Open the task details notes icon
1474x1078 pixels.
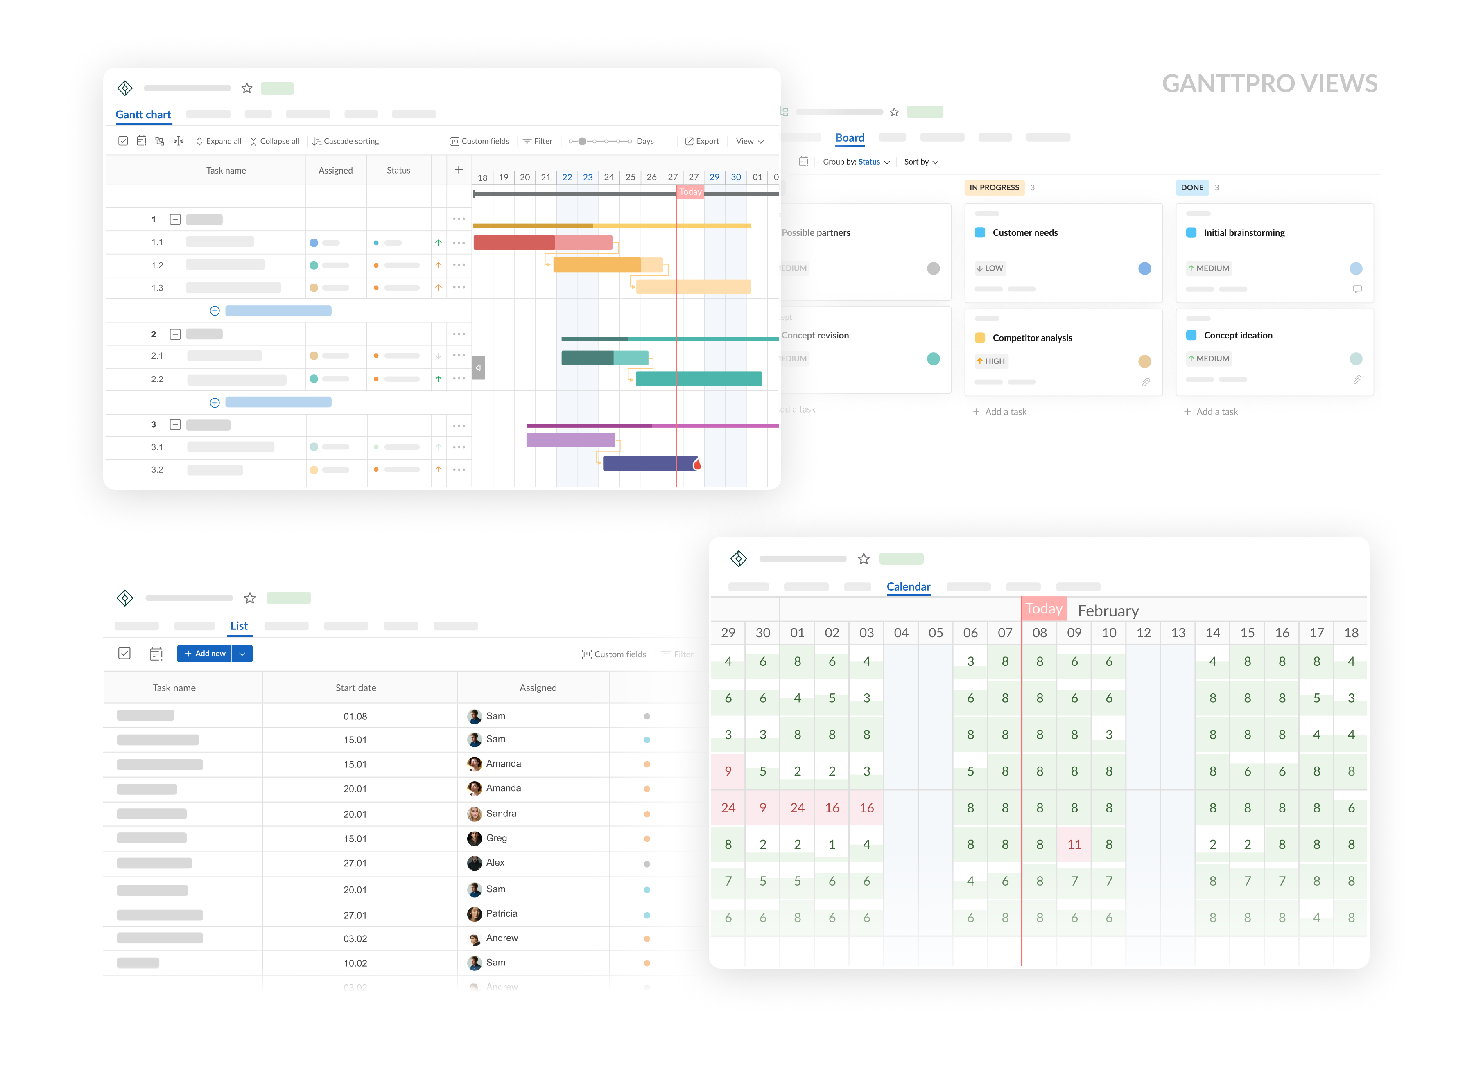tap(142, 141)
